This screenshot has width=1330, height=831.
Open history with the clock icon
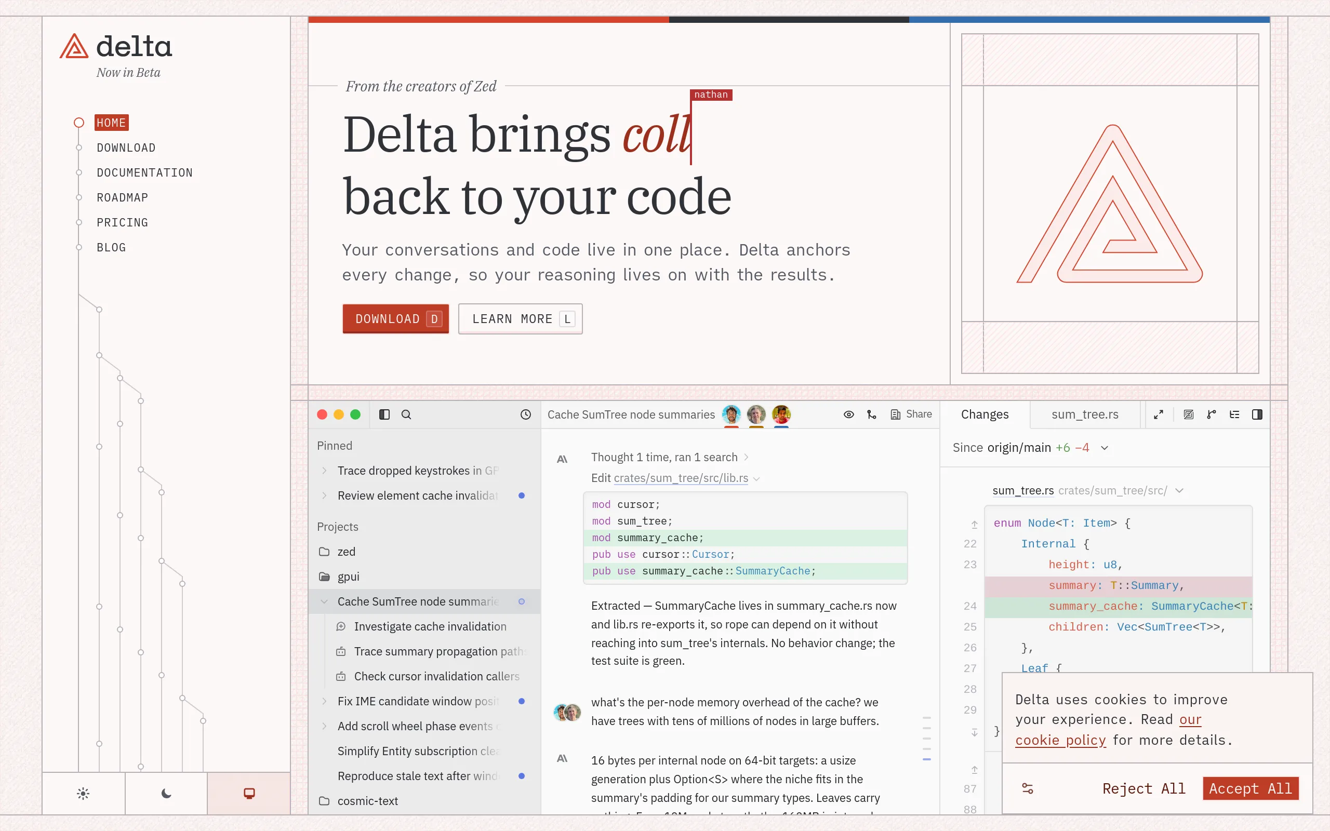tap(526, 414)
